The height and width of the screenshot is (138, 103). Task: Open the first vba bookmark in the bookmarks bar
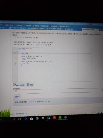pos(36,28)
